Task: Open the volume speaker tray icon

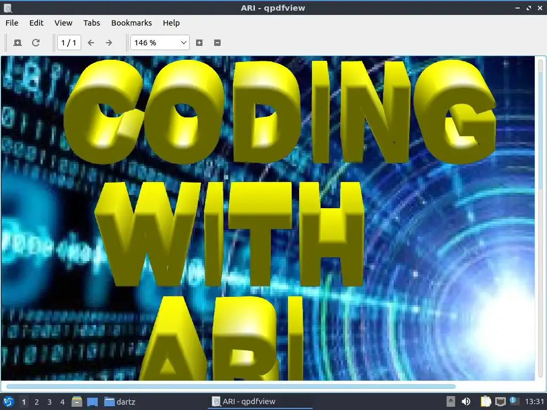Action: pos(466,401)
